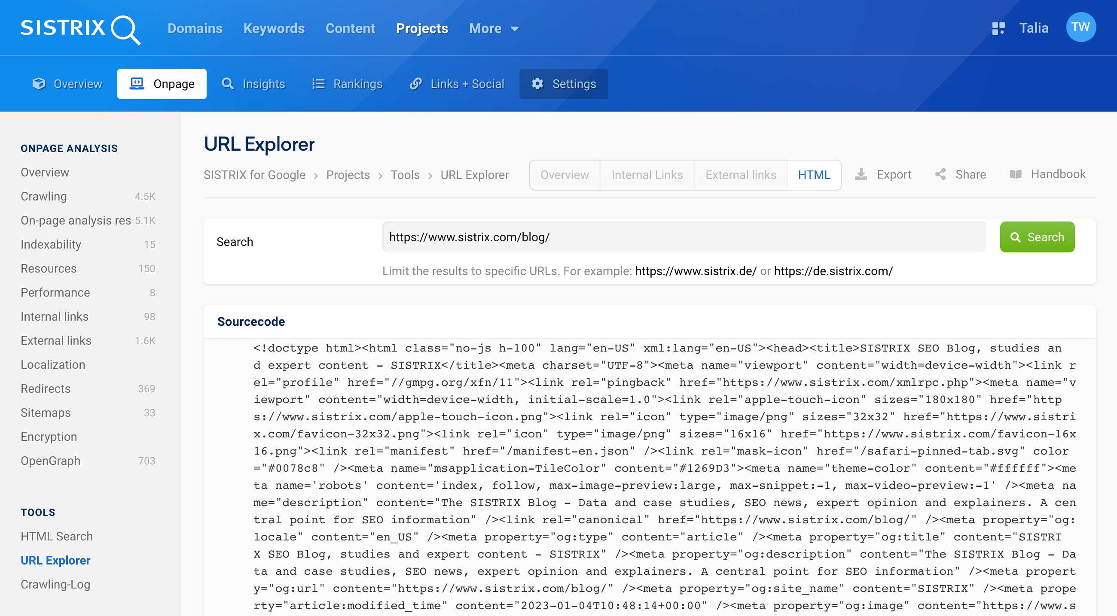Open the More dropdown menu
The width and height of the screenshot is (1117, 616).
click(494, 29)
